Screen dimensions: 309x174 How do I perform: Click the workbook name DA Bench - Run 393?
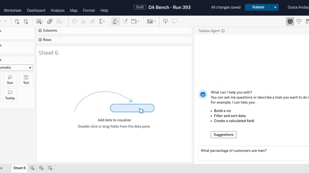point(169,7)
